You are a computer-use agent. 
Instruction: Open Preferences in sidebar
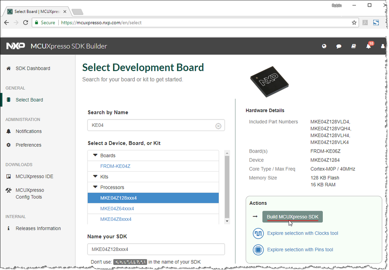tap(28, 145)
